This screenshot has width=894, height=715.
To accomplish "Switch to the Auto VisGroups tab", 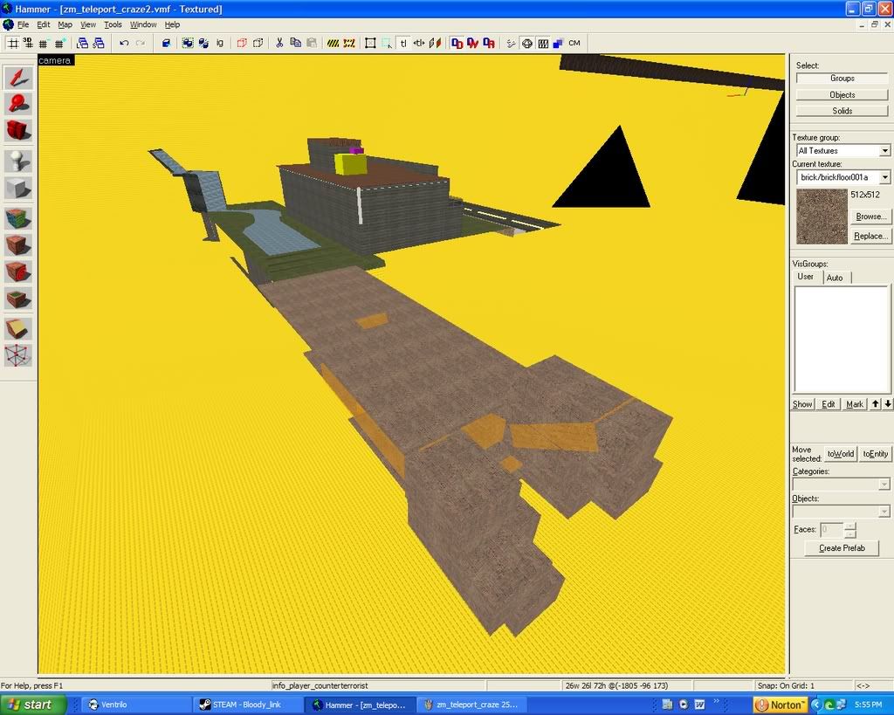I will (835, 278).
